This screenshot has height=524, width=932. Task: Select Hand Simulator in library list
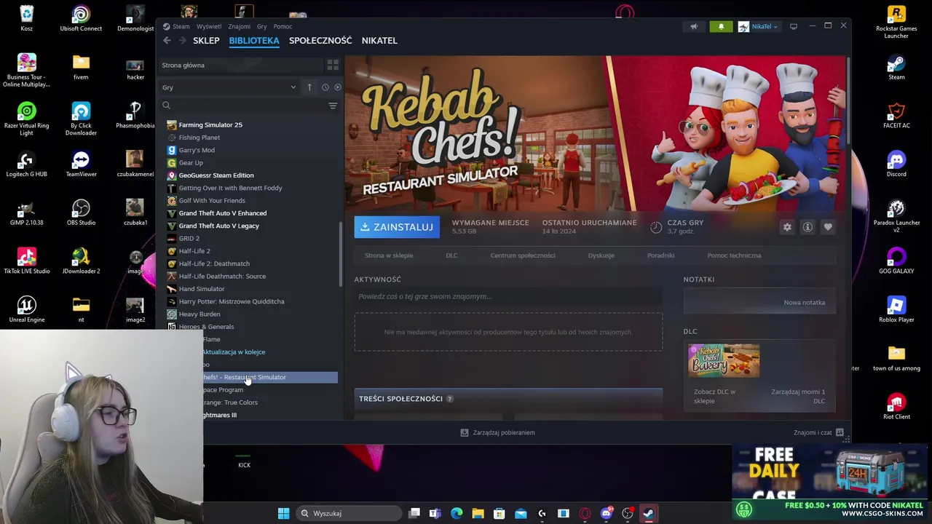tap(202, 289)
